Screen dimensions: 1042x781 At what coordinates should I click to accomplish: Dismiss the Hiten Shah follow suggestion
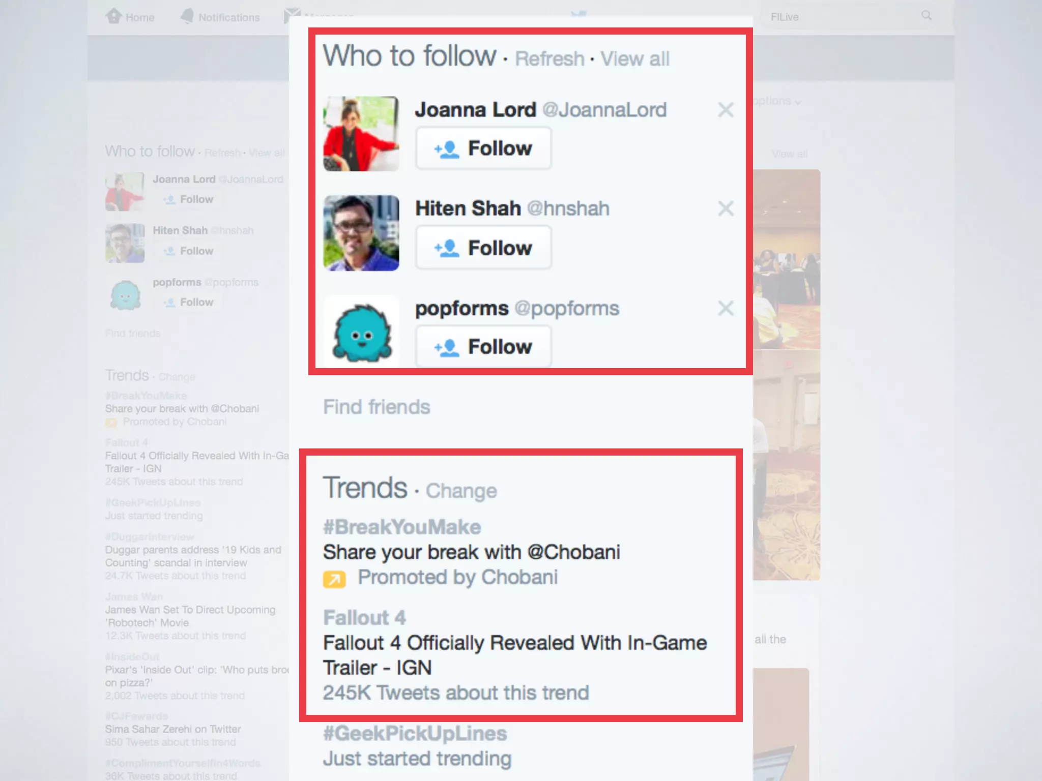[x=726, y=208]
